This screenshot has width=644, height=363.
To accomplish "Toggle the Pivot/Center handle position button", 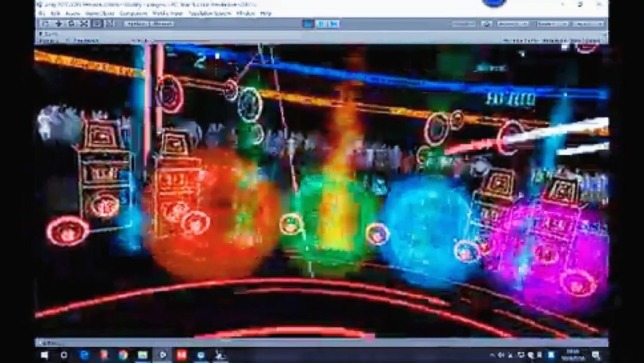I will (137, 24).
